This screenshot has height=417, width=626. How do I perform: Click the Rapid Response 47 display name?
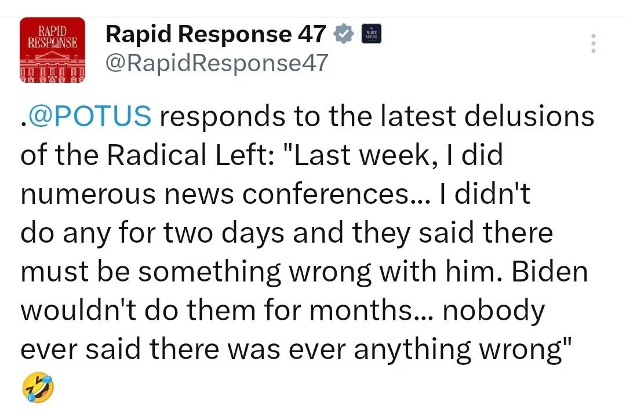point(216,34)
